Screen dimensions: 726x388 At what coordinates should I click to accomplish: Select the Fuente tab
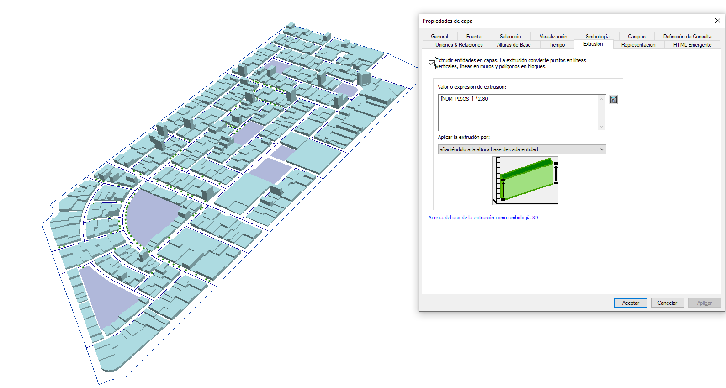(x=473, y=37)
